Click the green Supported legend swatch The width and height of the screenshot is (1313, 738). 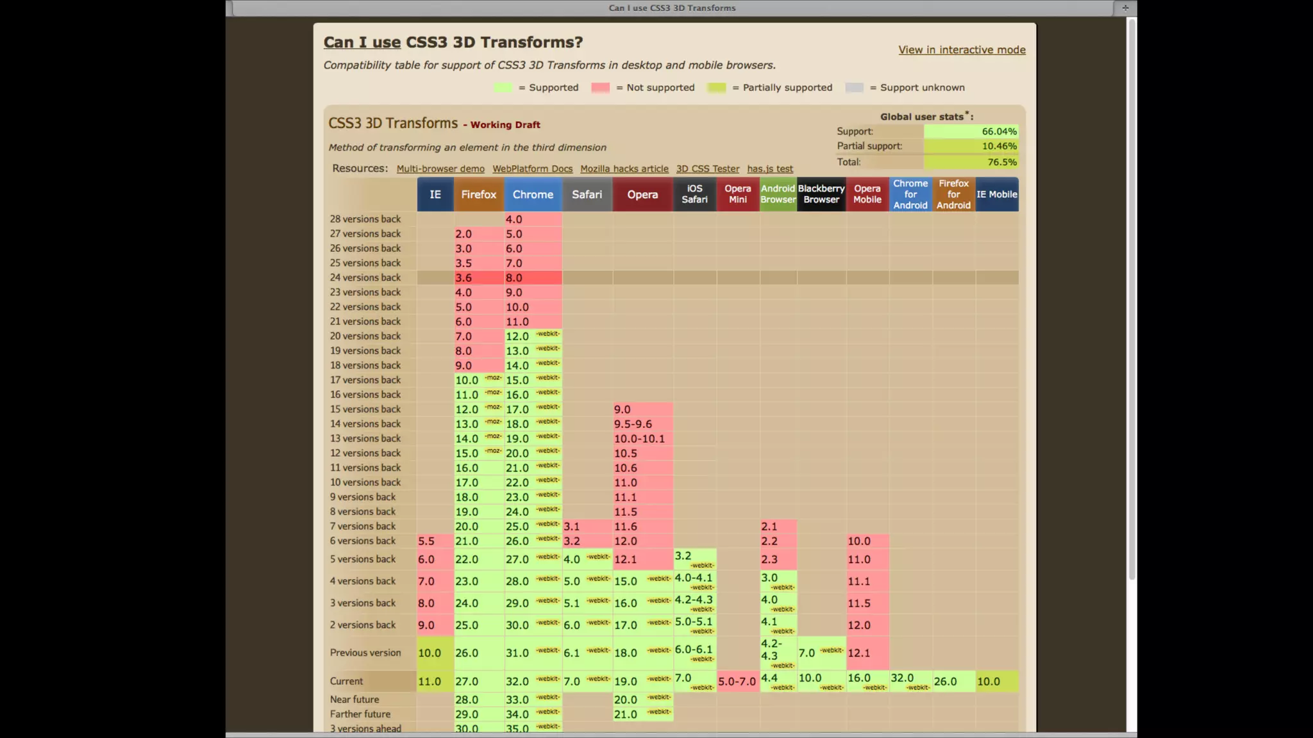click(503, 88)
